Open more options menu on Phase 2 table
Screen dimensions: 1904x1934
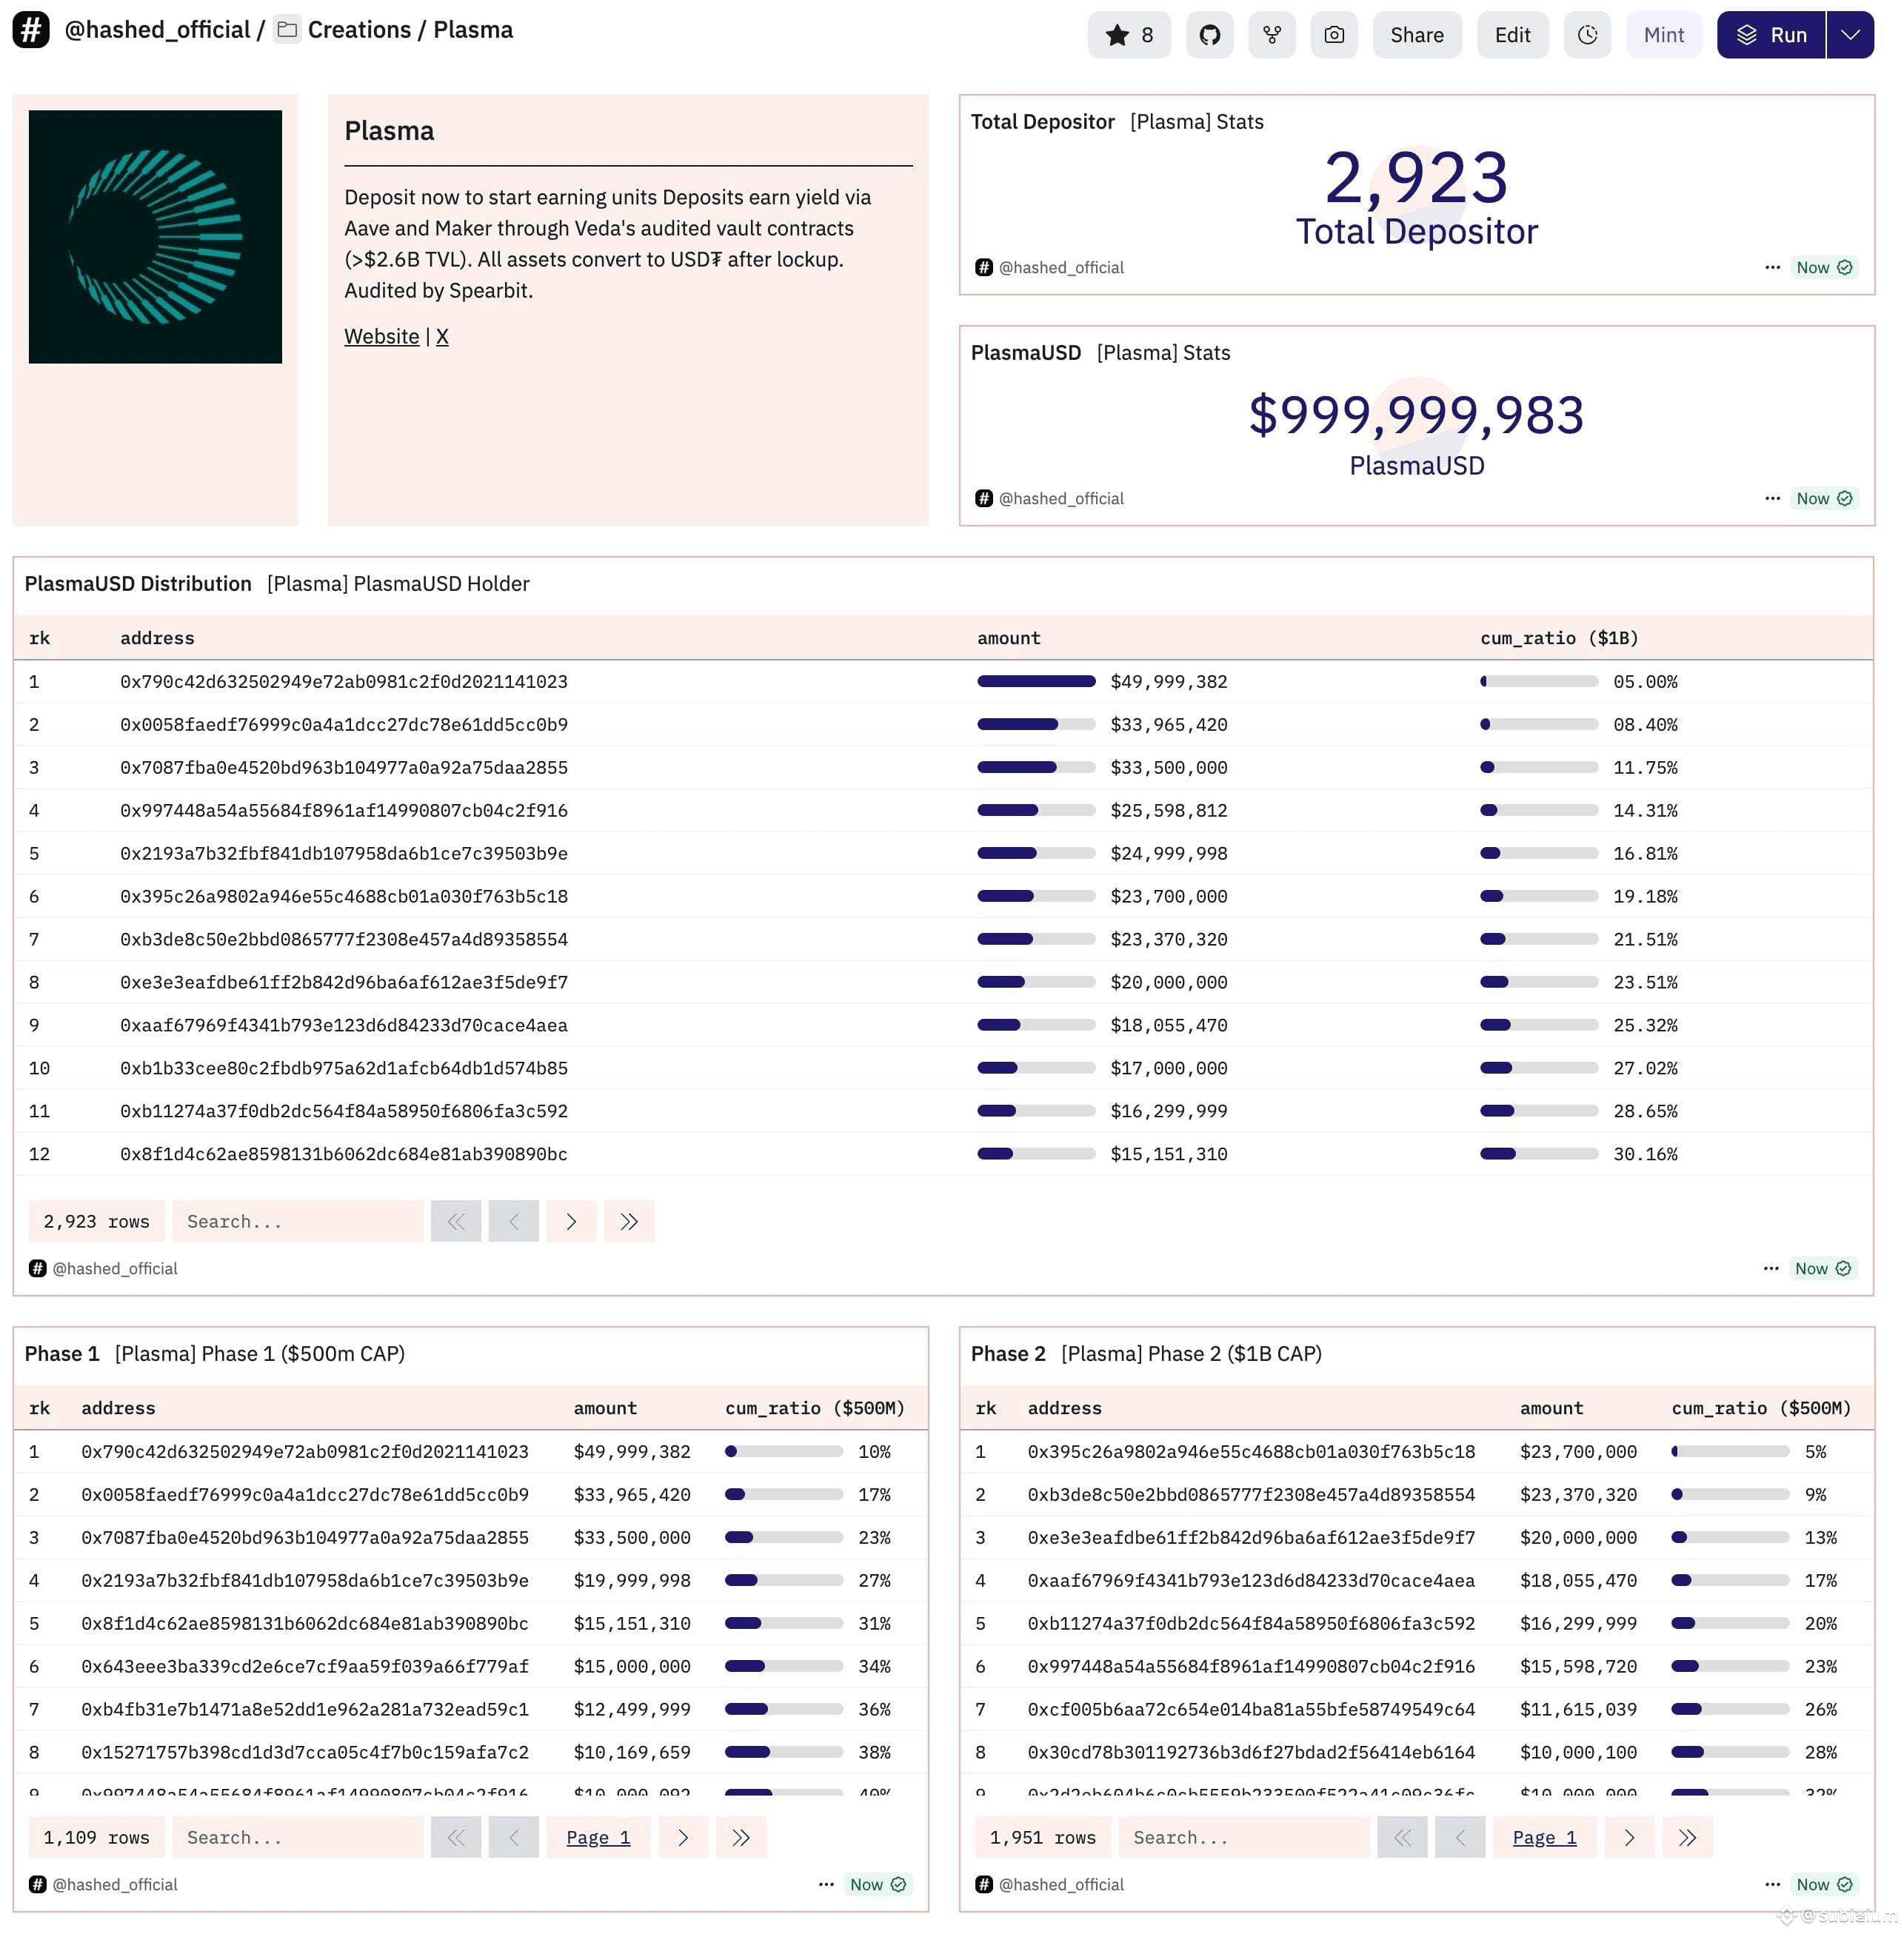pos(1772,1884)
